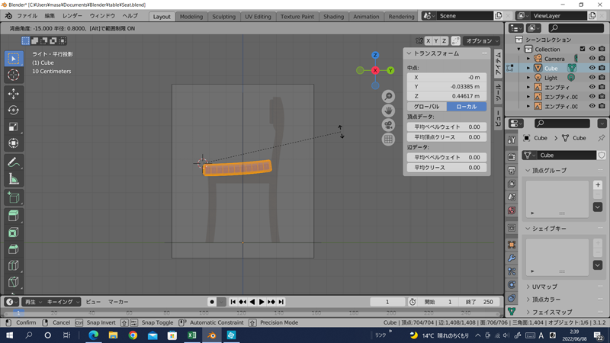This screenshot has width=610, height=343.
Task: Select the Knife tool
Action: (14, 282)
